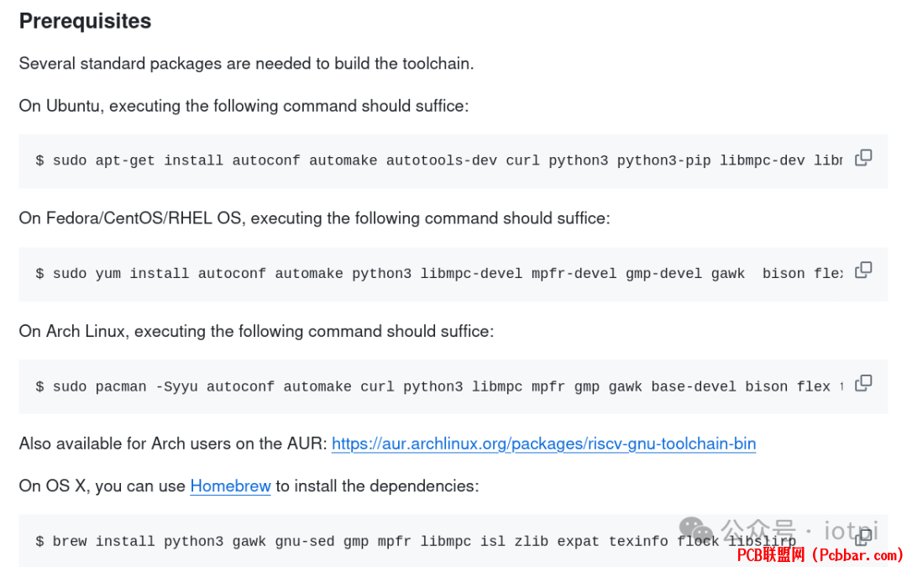
Task: Click the WeChat logo watermark
Action: pyautogui.click(x=696, y=529)
